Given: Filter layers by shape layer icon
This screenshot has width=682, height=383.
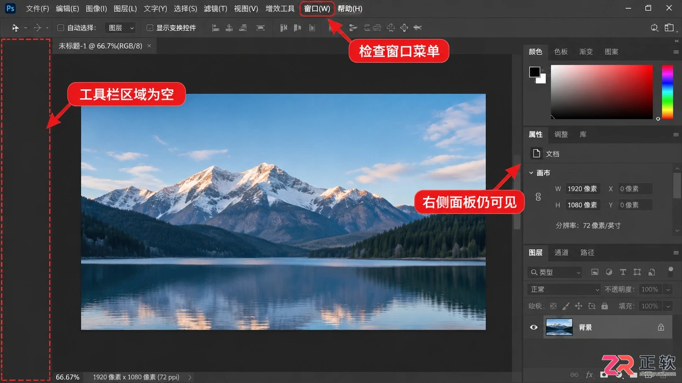Looking at the screenshot, I should [637, 272].
